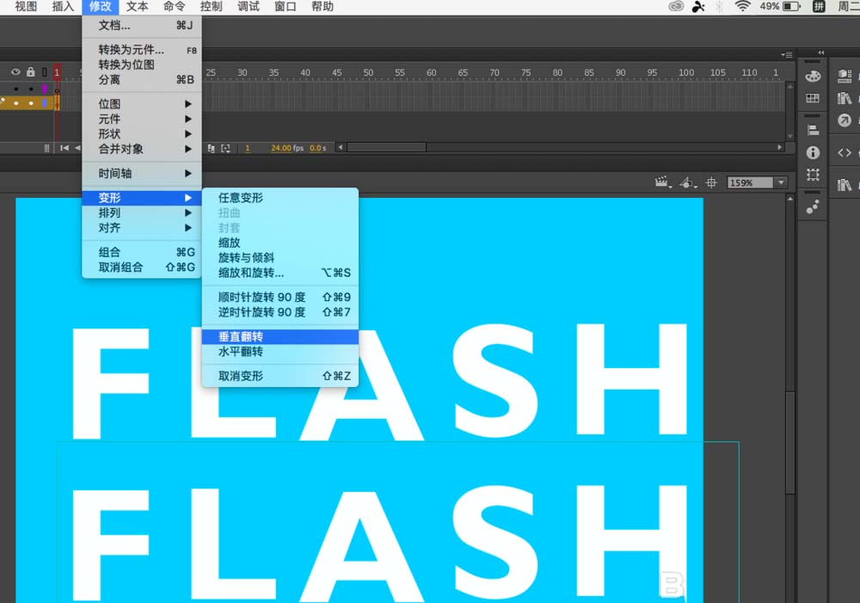The height and width of the screenshot is (603, 860).
Task: Choose 水平翻转 from the transform submenu
Action: tap(280, 352)
